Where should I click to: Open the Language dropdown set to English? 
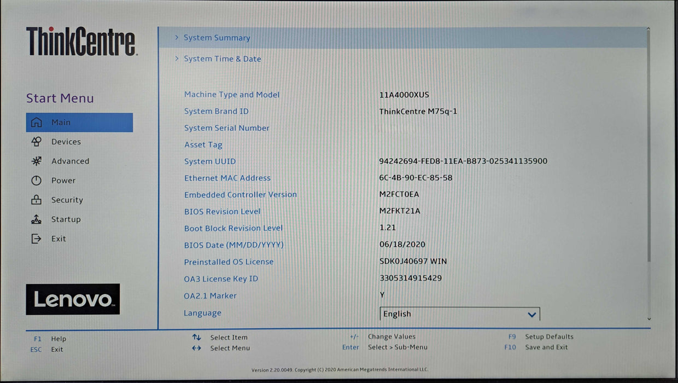pyautogui.click(x=459, y=314)
